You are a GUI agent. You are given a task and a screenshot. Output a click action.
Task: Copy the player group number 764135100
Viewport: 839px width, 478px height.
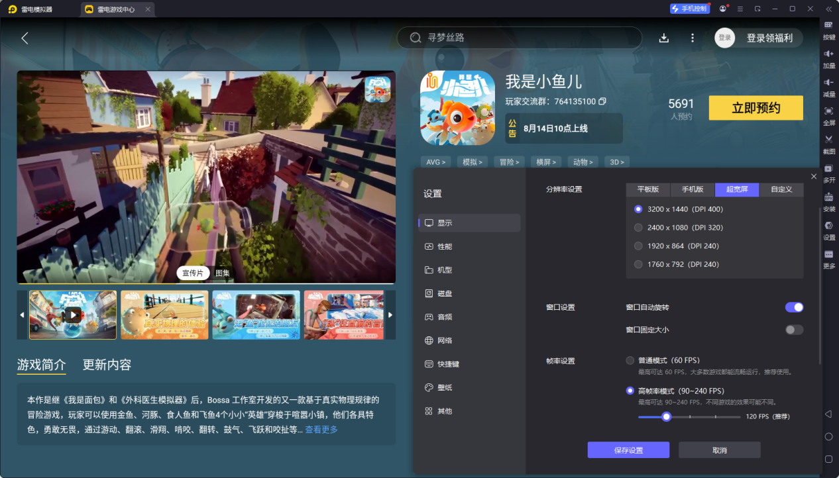(x=602, y=101)
